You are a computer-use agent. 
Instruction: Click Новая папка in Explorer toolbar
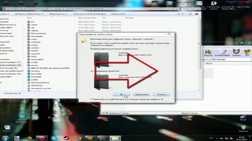point(118,14)
